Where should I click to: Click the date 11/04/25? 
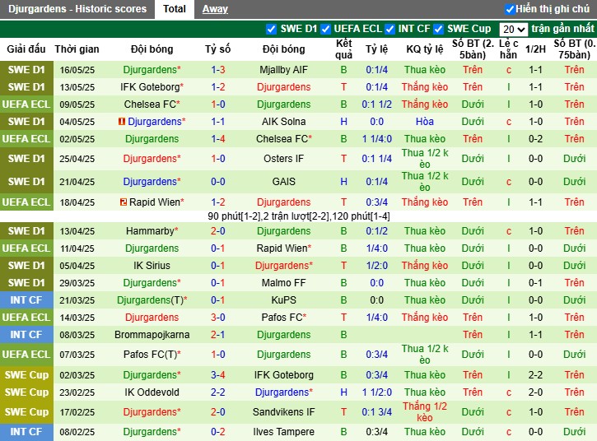(77, 248)
